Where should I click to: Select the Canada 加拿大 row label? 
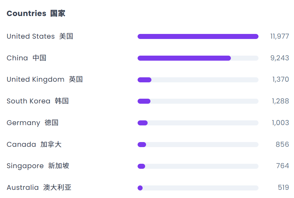tap(34, 144)
